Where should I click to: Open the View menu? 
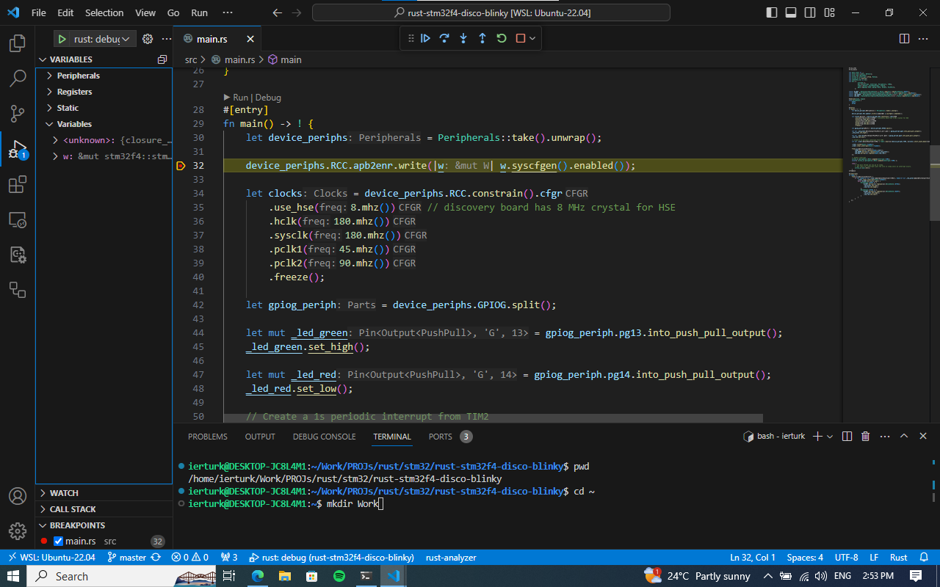(145, 12)
